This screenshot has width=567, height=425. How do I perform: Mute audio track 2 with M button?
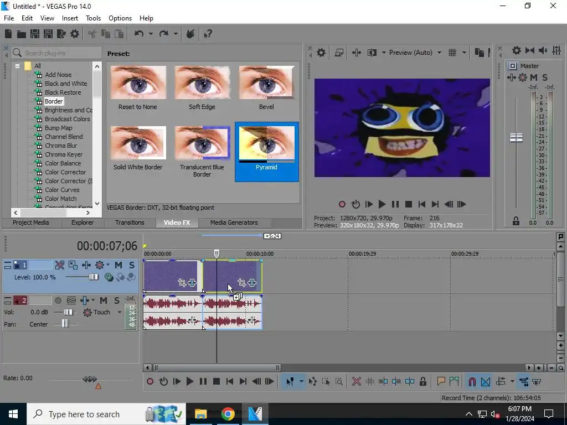tap(104, 300)
